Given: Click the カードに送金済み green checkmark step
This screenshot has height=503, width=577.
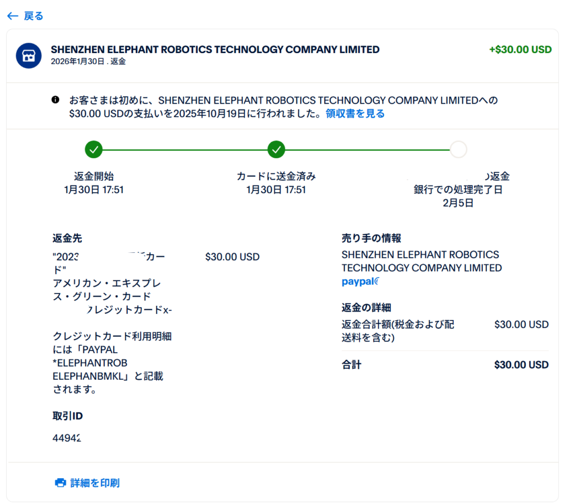Looking at the screenshot, I should coord(276,149).
